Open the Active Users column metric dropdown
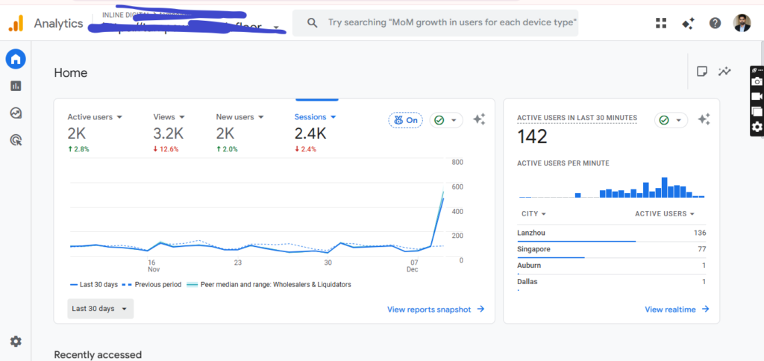Image resolution: width=764 pixels, height=361 pixels. pyautogui.click(x=665, y=214)
